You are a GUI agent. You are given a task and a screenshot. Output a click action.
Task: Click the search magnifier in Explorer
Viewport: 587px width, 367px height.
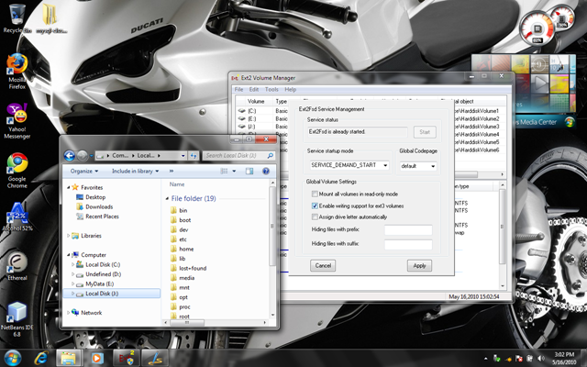click(x=271, y=155)
